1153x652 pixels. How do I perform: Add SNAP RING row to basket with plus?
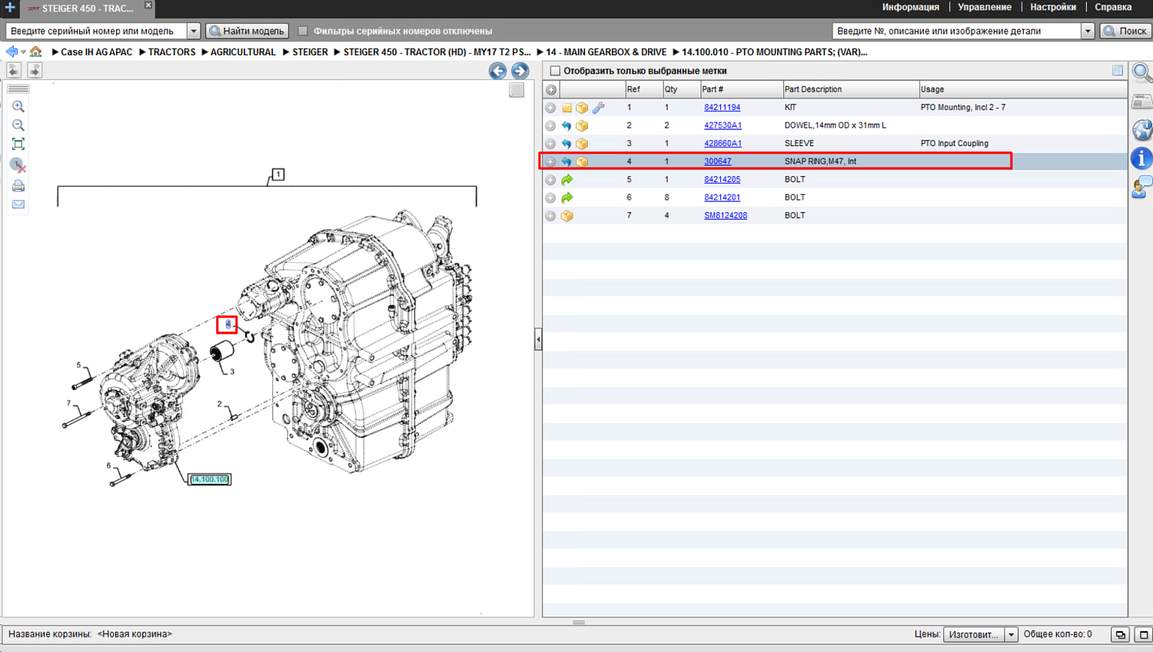pos(550,161)
